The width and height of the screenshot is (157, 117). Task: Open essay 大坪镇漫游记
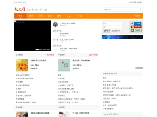pos(21,92)
